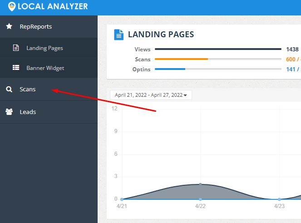The height and width of the screenshot is (223, 301).
Task: Click the table icon beside Banner Widget
Action: (x=16, y=68)
